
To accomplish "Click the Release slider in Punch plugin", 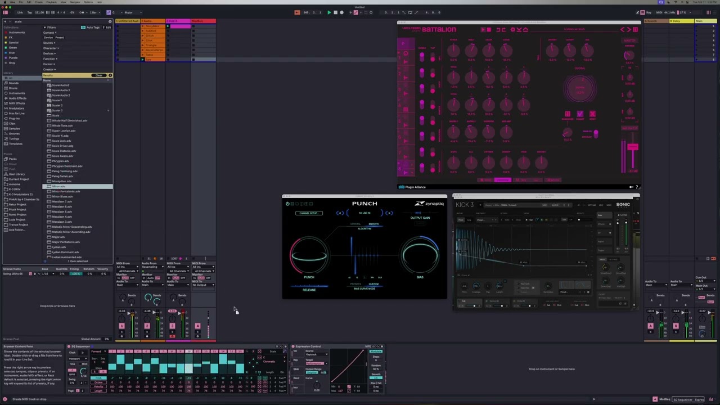I will click(309, 286).
